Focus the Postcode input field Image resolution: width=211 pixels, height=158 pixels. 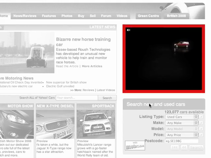pos(182,141)
